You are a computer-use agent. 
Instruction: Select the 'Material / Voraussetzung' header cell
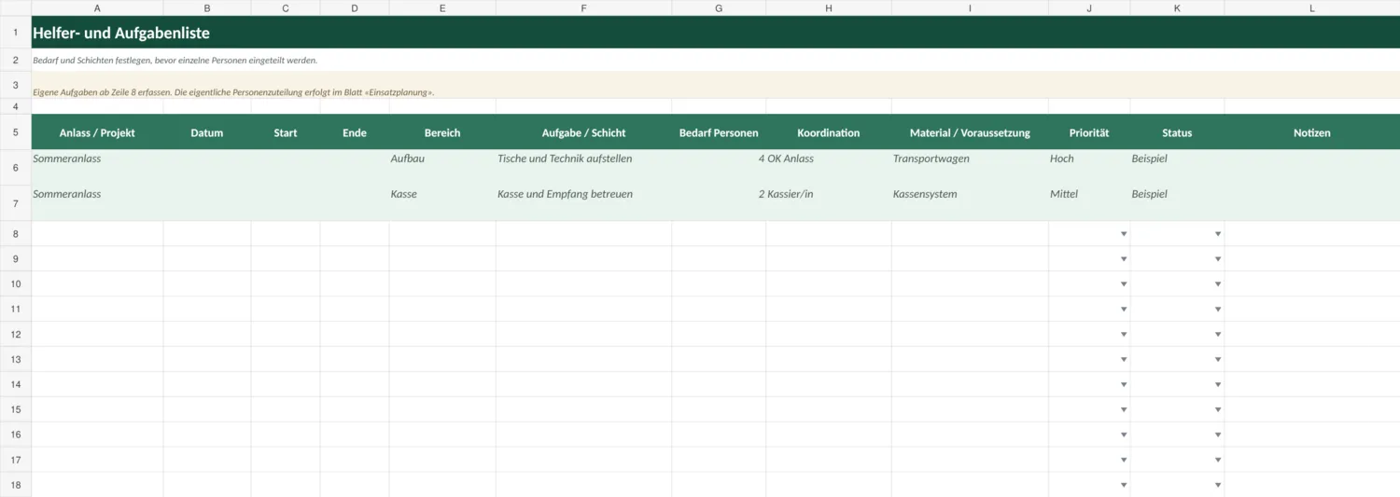point(970,132)
